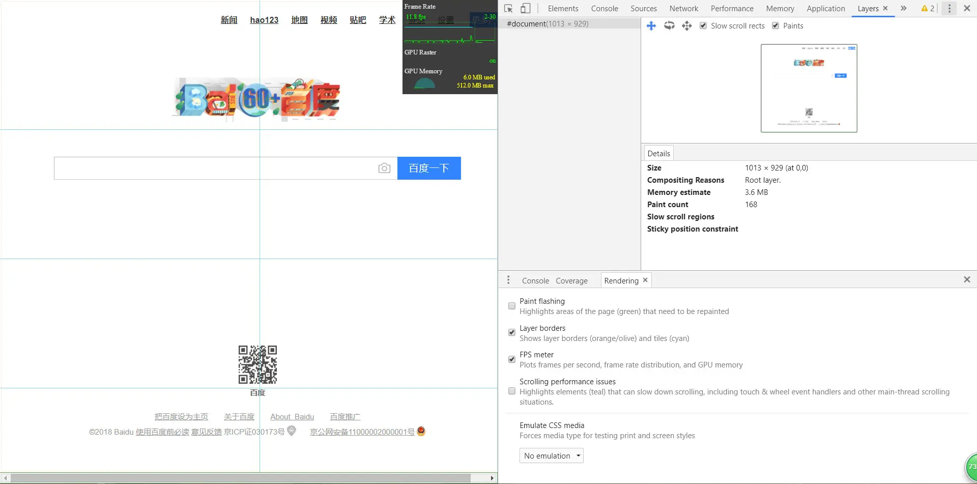
Task: Select the #document layer tree row
Action: [569, 24]
